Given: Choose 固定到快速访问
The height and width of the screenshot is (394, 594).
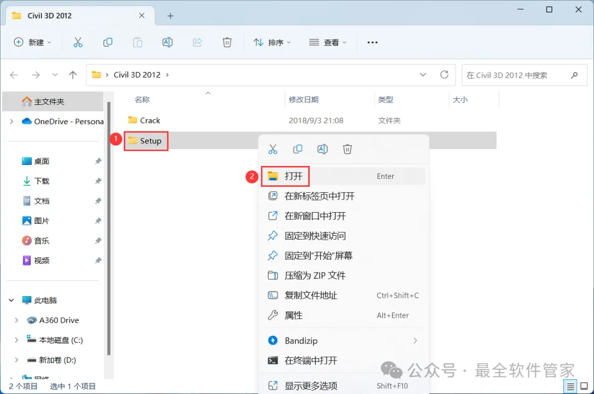Looking at the screenshot, I should (344, 236).
